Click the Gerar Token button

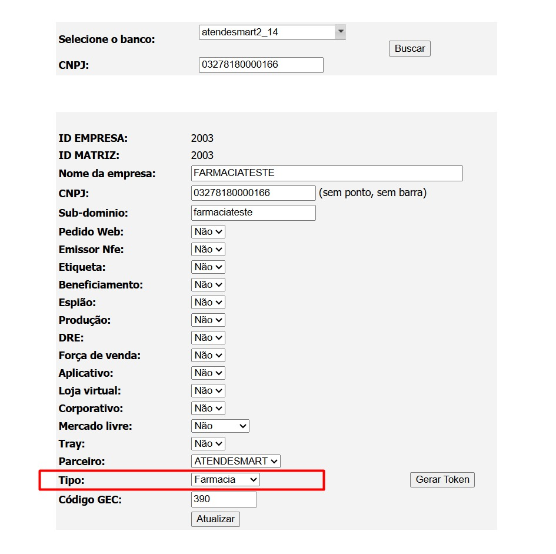pos(442,480)
